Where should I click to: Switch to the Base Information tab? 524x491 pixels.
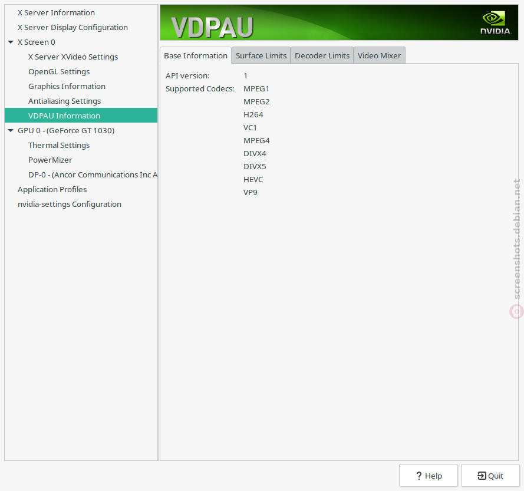pyautogui.click(x=196, y=55)
